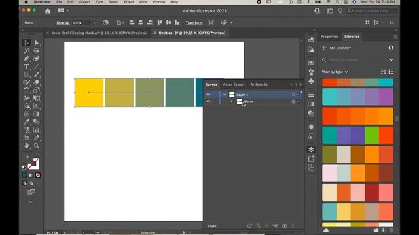
Task: Select the Zoom tool
Action: coord(37,146)
